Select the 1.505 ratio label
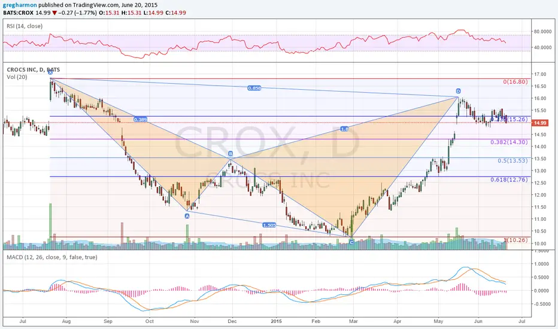 click(269, 225)
